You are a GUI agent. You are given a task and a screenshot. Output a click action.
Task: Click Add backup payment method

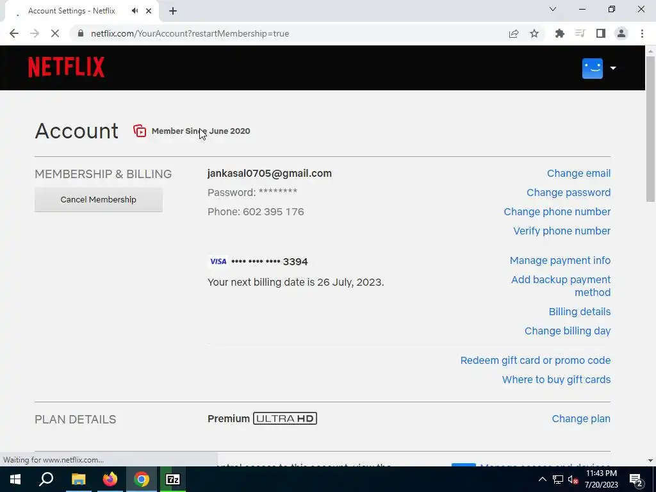click(x=561, y=286)
